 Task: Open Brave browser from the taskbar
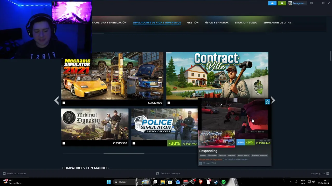tap(200, 182)
